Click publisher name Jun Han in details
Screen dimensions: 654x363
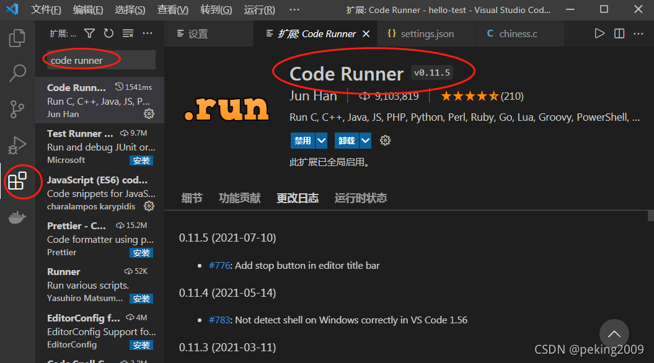tap(313, 96)
